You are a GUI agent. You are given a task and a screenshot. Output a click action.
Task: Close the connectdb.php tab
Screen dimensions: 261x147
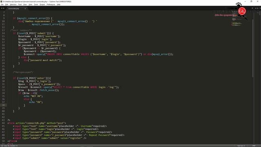[x=25, y=9]
